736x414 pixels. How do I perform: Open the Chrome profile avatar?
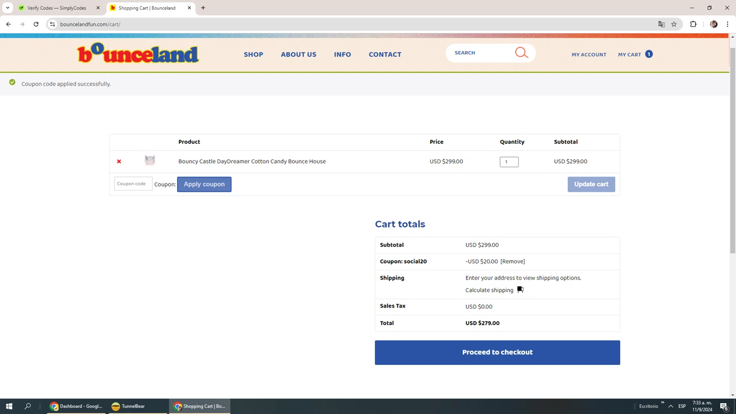coord(713,24)
